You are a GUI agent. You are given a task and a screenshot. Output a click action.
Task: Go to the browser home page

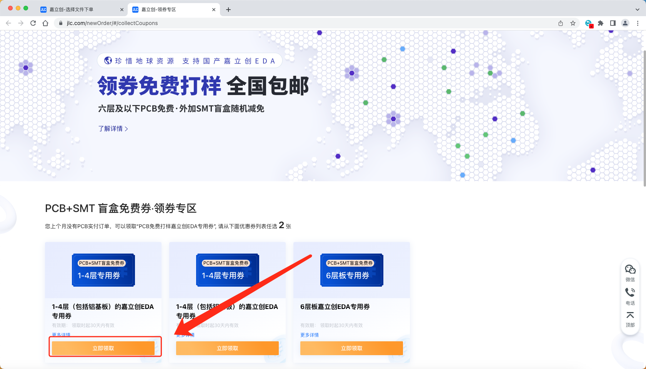[x=45, y=23]
